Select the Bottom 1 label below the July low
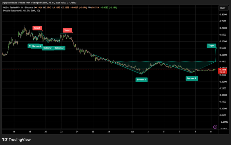This screenshot has width=231, height=145. [x=141, y=80]
